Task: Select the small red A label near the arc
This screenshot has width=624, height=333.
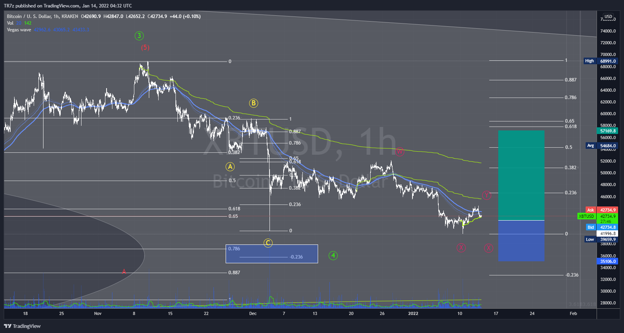Action: pyautogui.click(x=124, y=271)
